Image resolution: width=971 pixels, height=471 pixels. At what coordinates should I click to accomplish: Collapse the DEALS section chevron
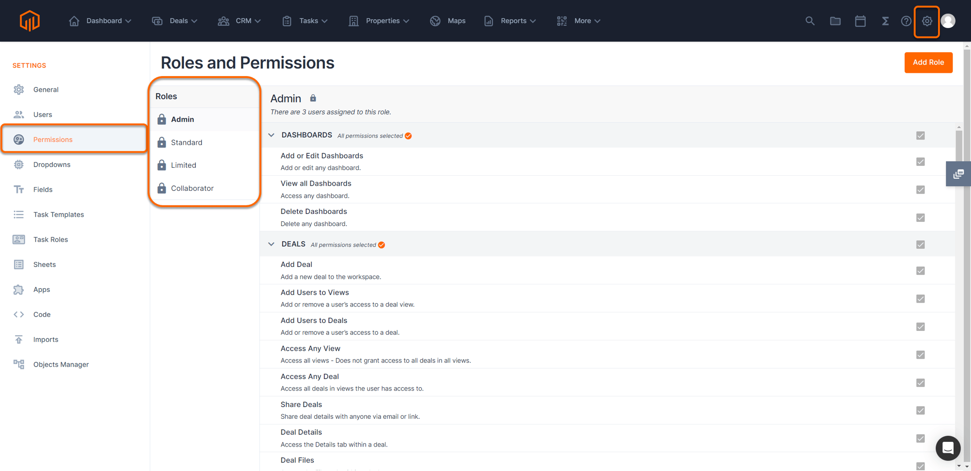pyautogui.click(x=271, y=244)
